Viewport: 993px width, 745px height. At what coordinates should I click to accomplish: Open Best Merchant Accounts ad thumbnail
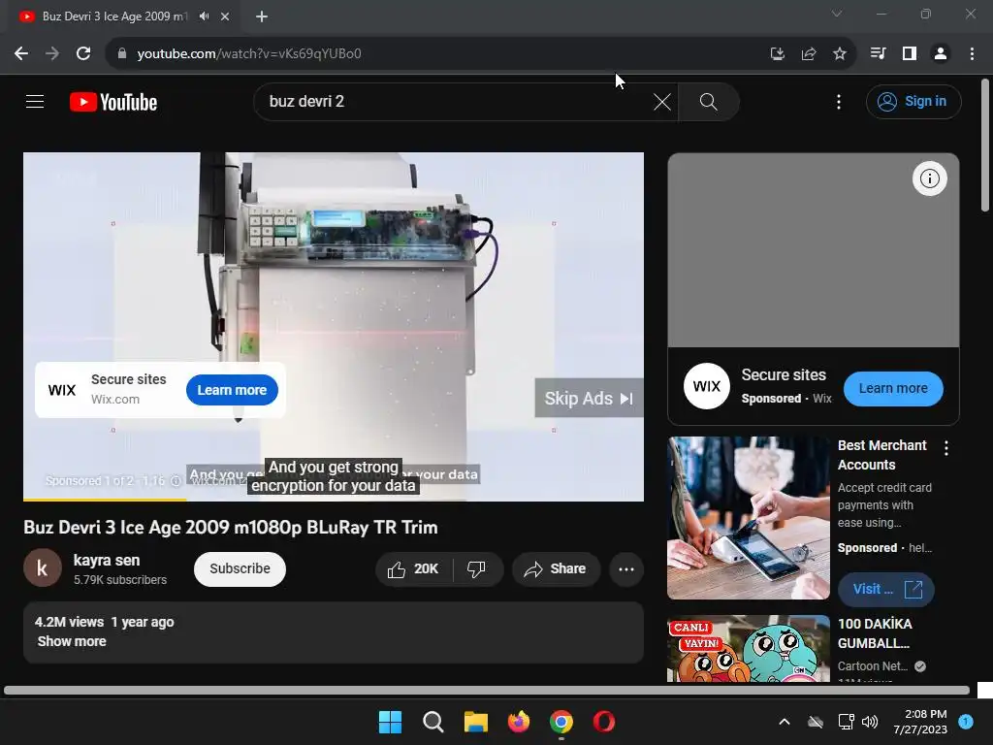pos(749,518)
